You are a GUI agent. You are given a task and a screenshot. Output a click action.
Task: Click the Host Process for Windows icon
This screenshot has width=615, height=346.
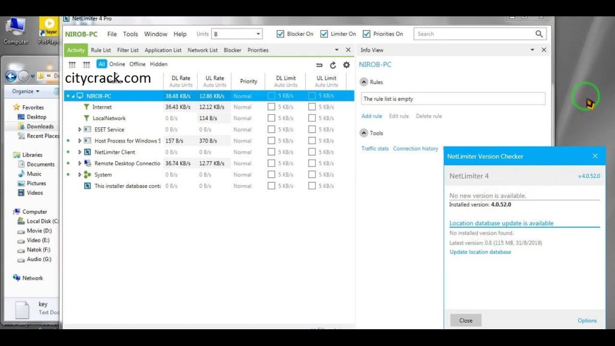88,141
